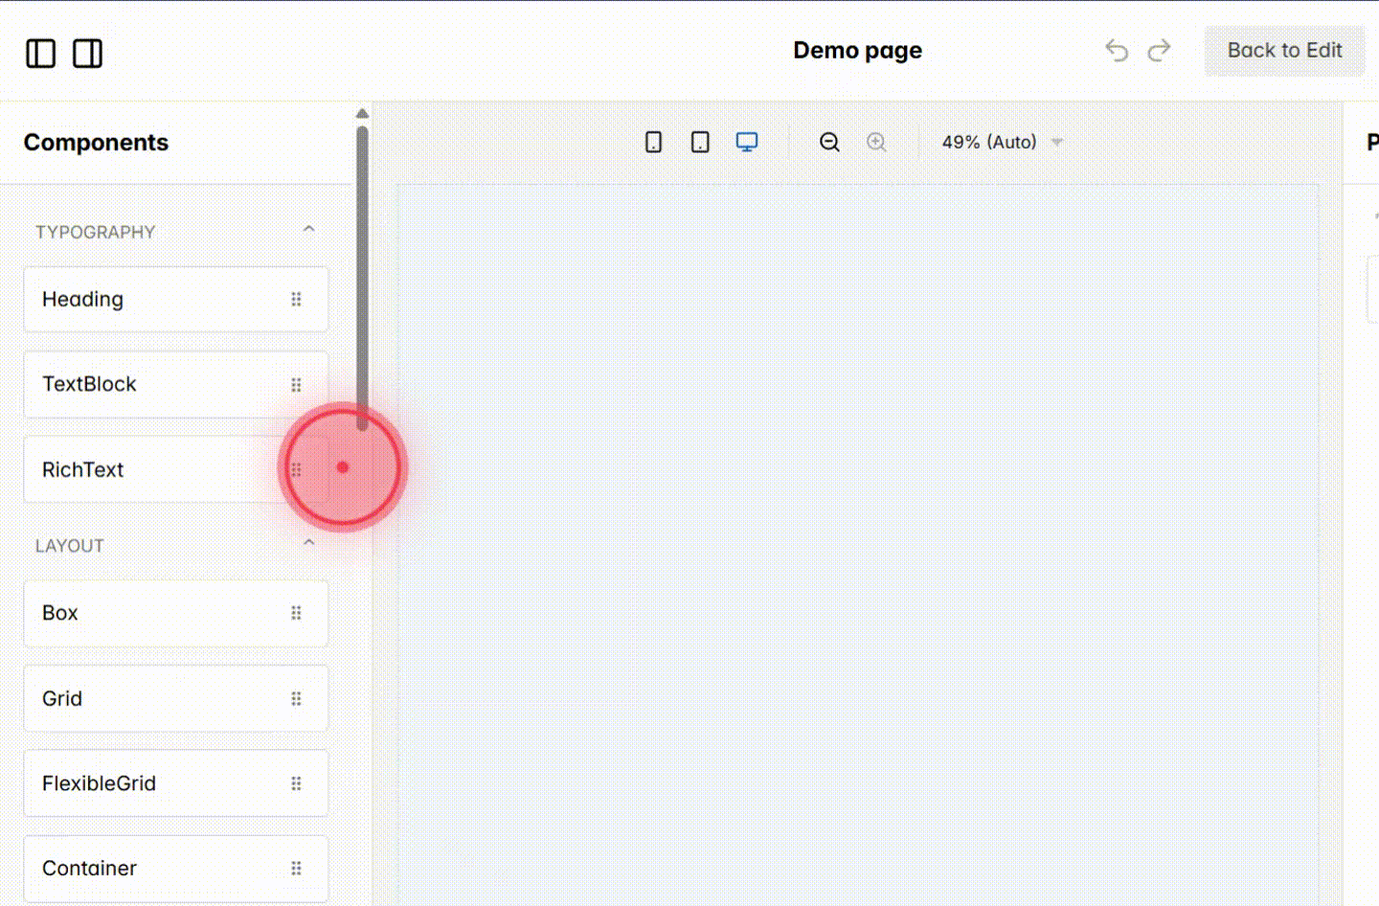
Task: Click the undo arrow icon
Action: [1117, 51]
